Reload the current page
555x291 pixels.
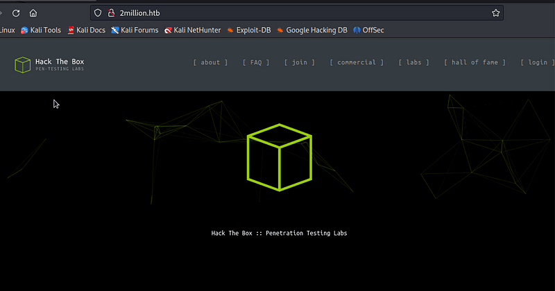point(16,12)
